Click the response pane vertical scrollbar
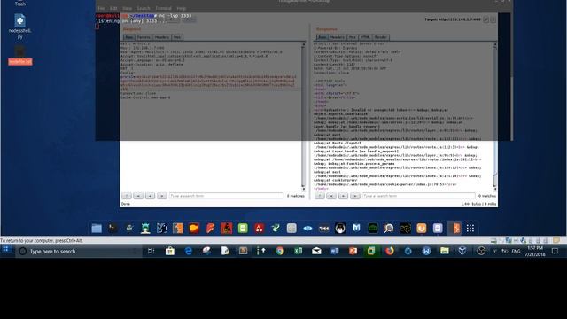Image resolution: width=567 pixels, height=319 pixels. click(495, 116)
